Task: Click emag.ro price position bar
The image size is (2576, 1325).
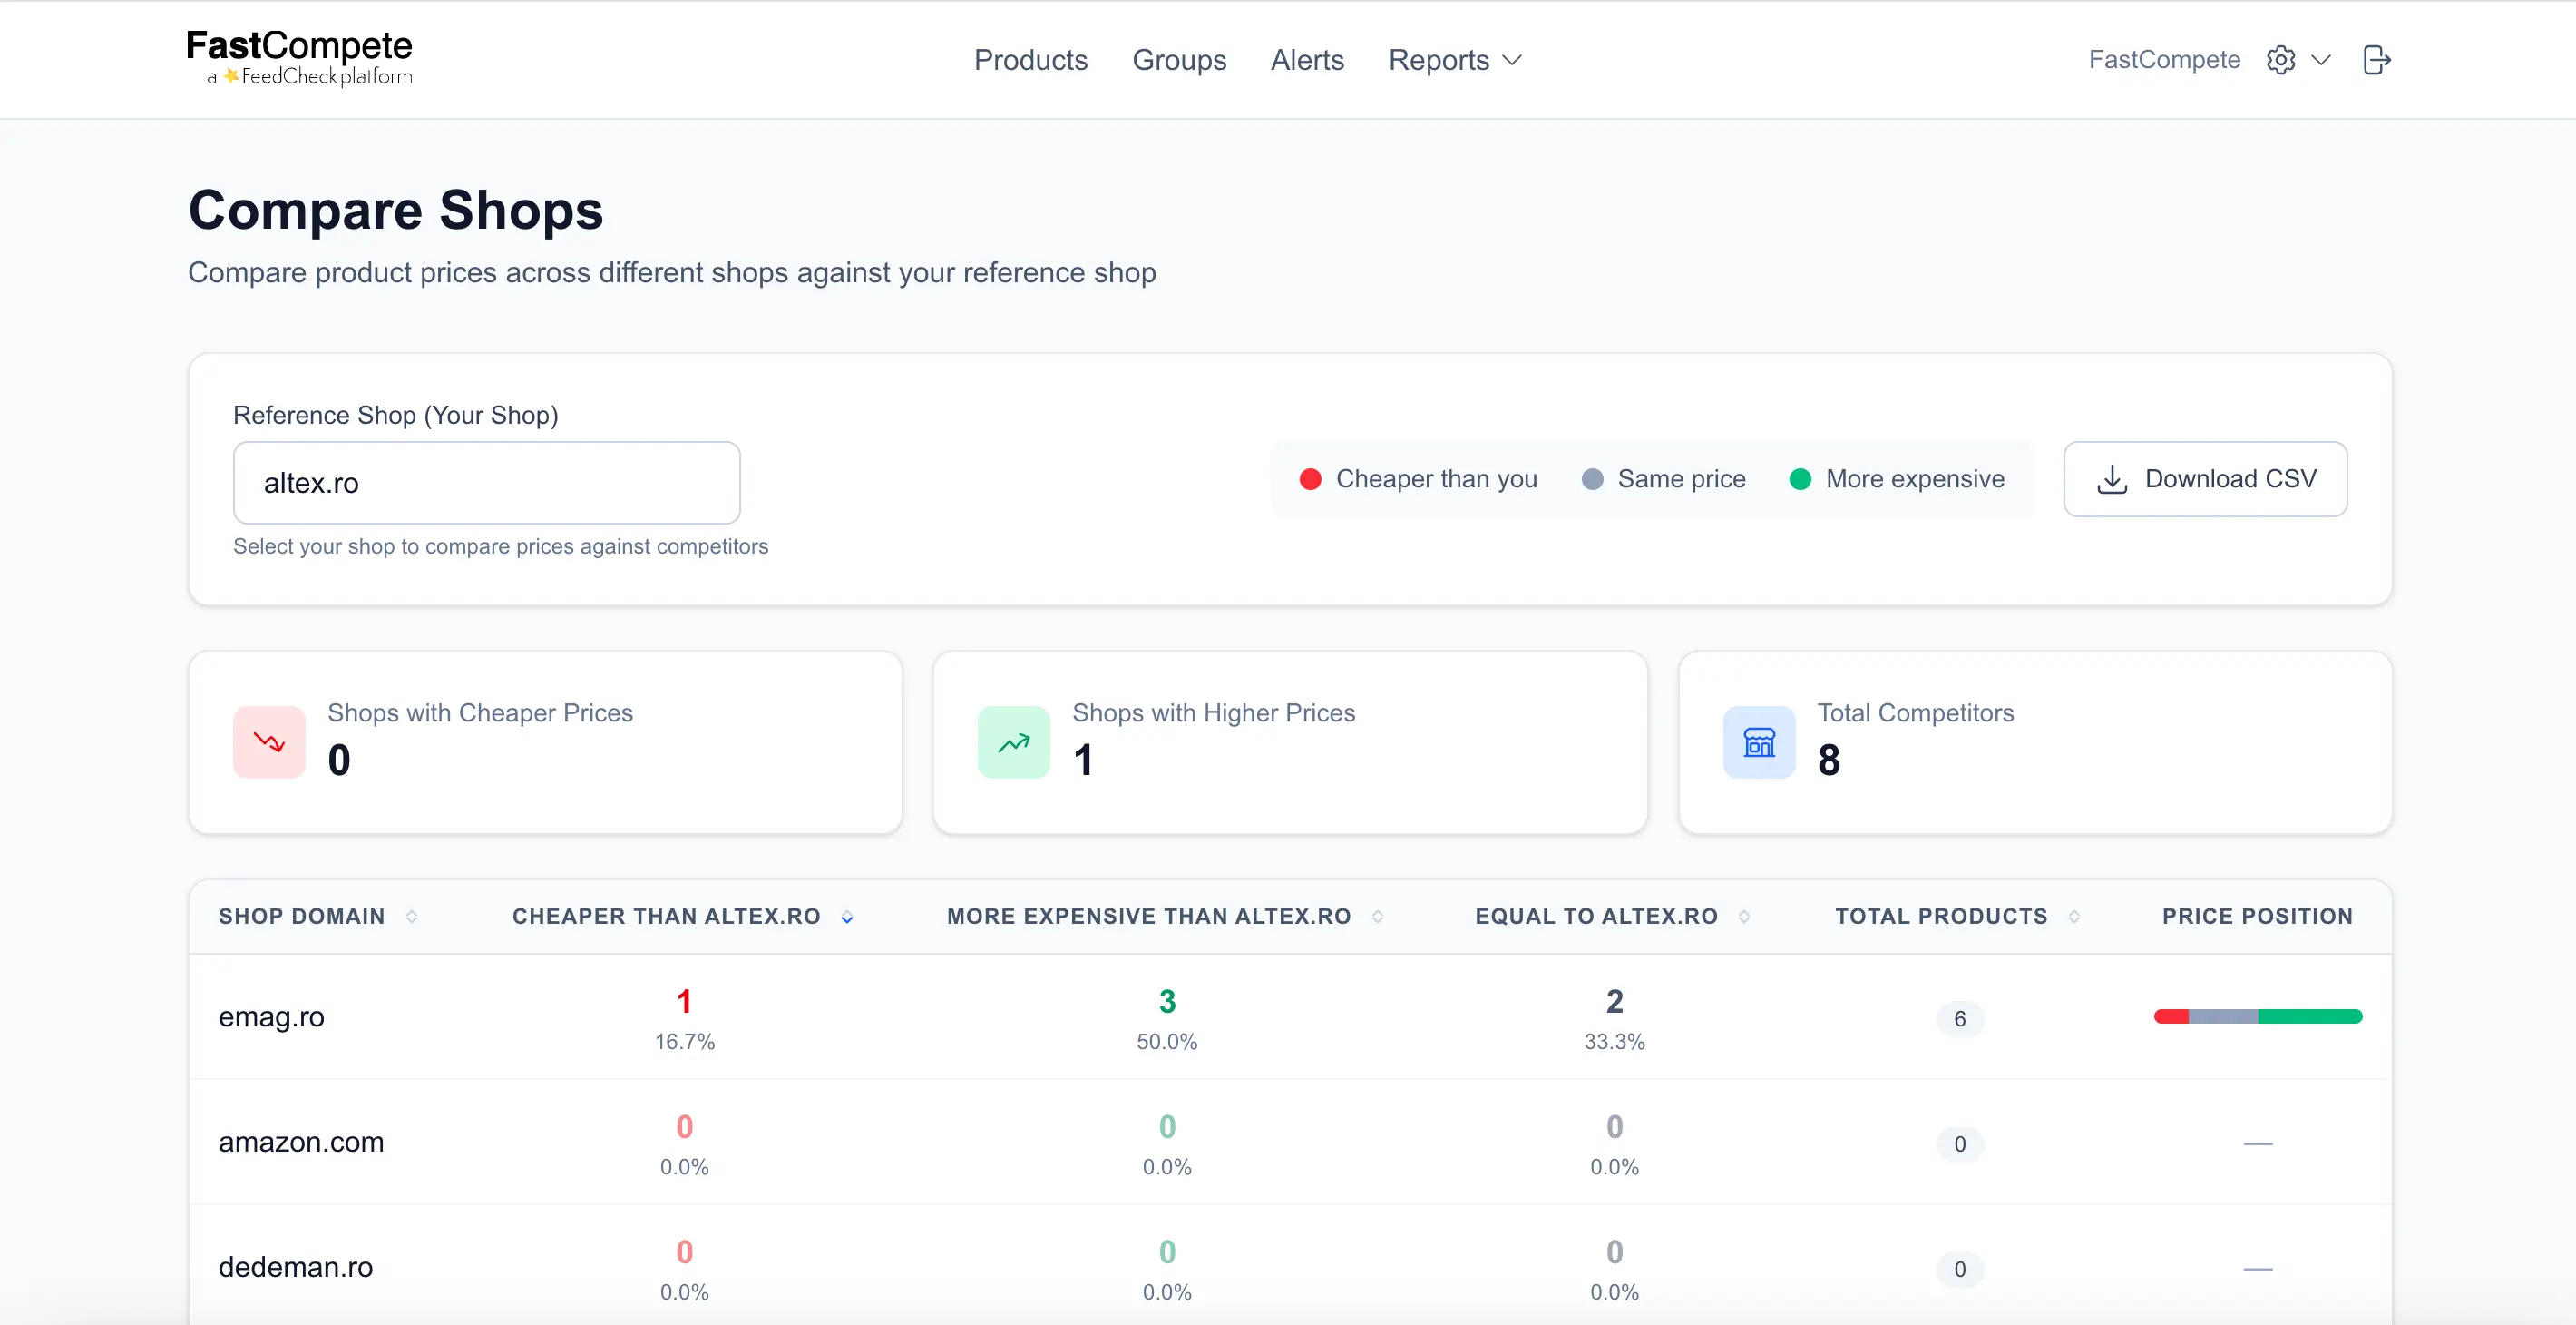Action: (2258, 1016)
